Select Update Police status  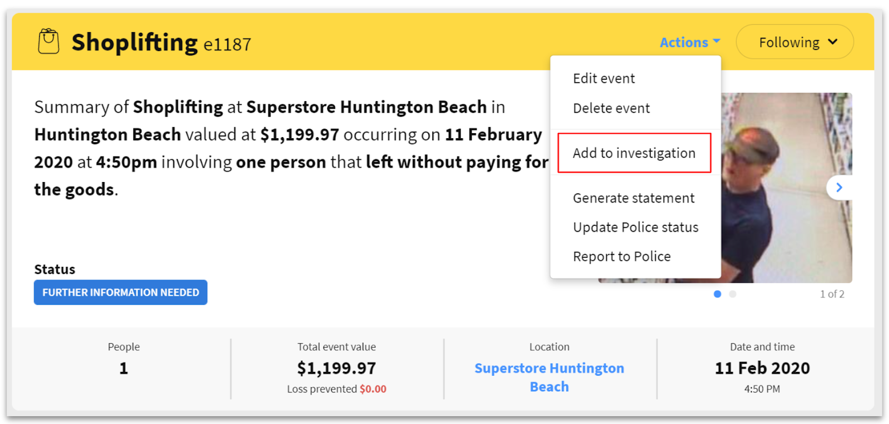(x=636, y=228)
